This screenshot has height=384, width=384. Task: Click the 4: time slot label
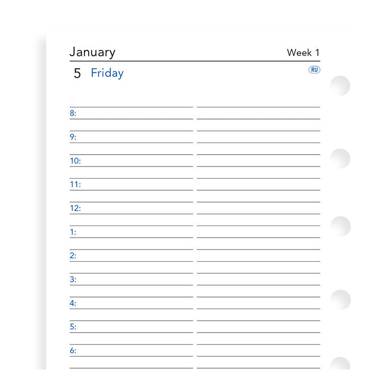point(73,303)
